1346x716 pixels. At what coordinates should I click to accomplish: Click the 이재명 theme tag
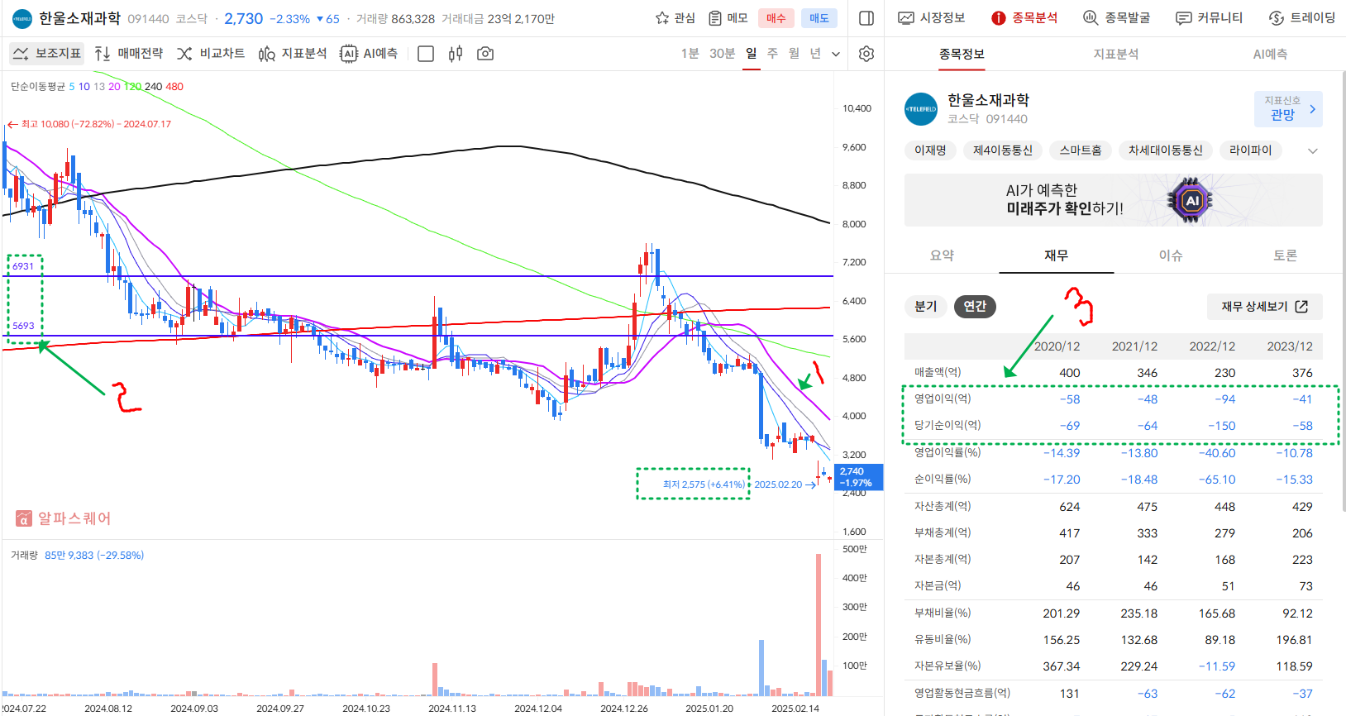[x=930, y=150]
